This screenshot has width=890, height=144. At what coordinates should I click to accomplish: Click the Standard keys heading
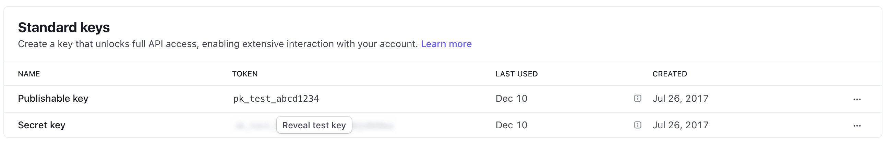pyautogui.click(x=64, y=28)
